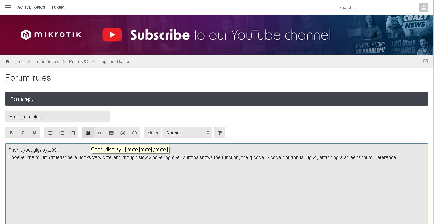Insert a quote block

coord(99,133)
